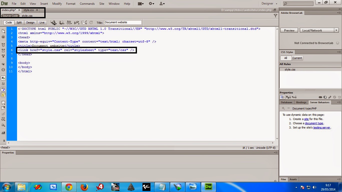Screen dimensions: 342x192
Task: Open Properties panel options menu
Action: click(x=276, y=152)
